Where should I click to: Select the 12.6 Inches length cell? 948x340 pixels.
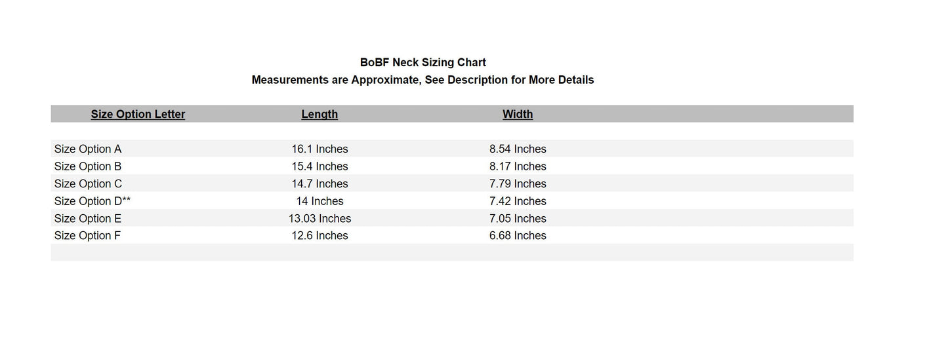pyautogui.click(x=319, y=236)
